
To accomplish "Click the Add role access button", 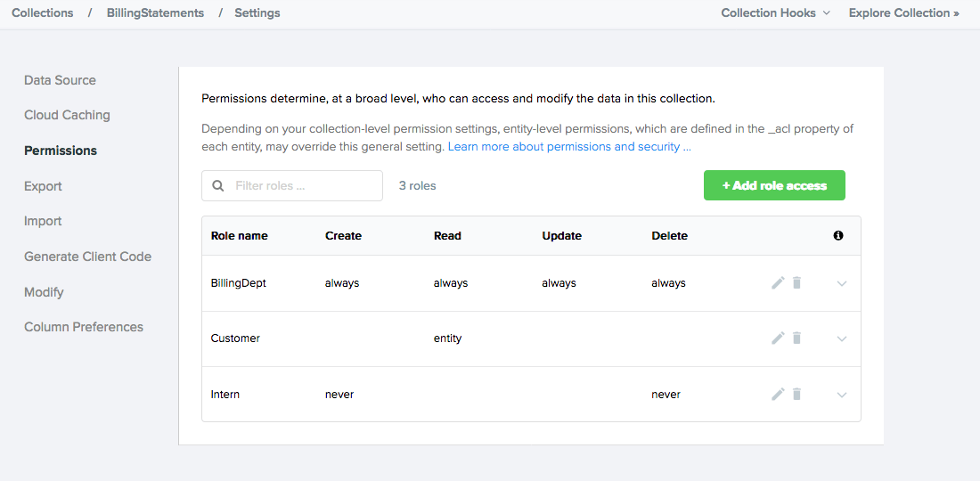I will pos(774,185).
